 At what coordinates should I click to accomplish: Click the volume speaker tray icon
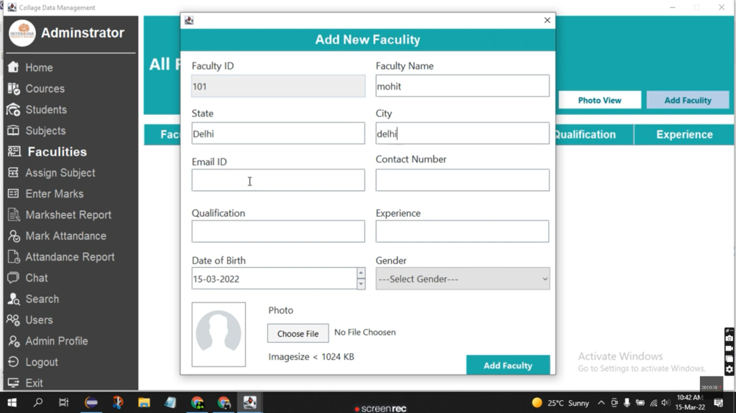click(x=666, y=403)
